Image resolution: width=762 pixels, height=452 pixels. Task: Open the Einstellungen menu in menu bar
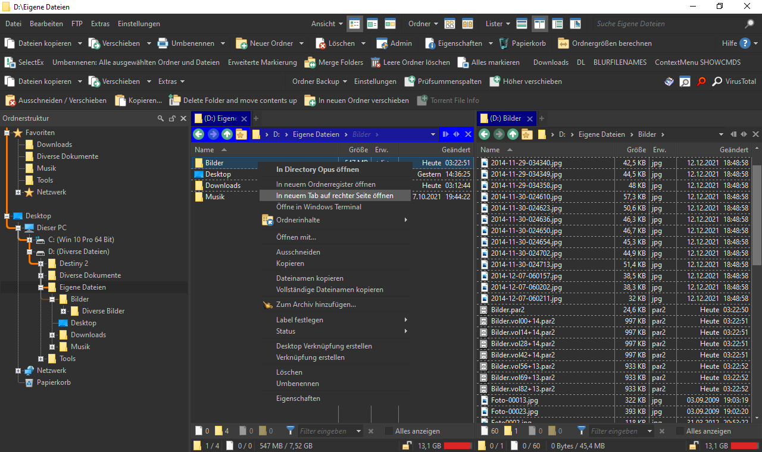139,24
